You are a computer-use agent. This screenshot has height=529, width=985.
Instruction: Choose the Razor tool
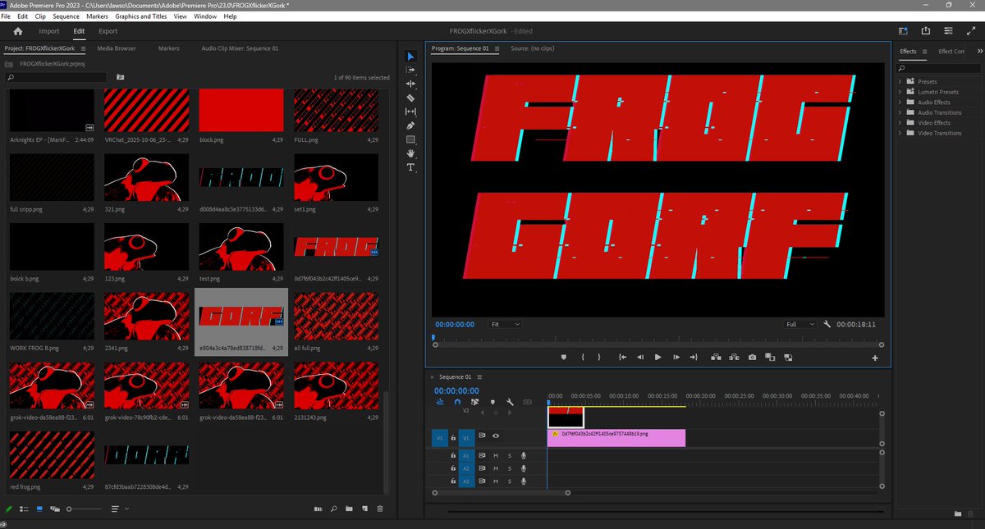pyautogui.click(x=411, y=98)
